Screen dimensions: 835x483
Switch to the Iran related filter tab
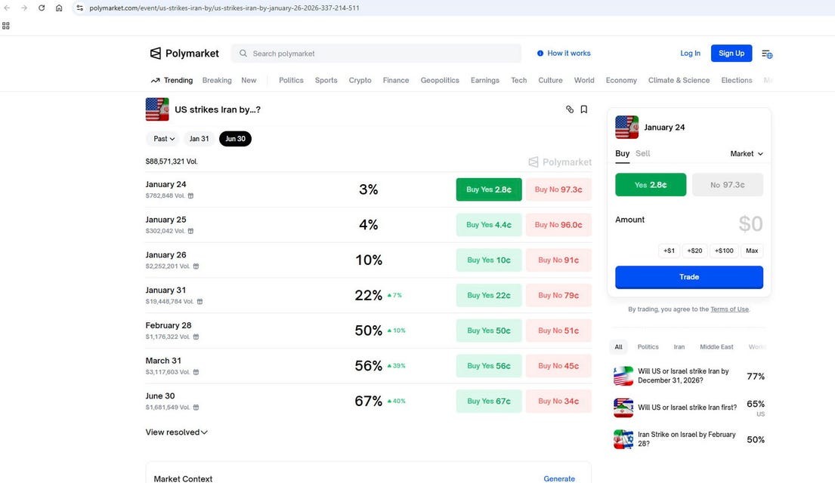(679, 347)
